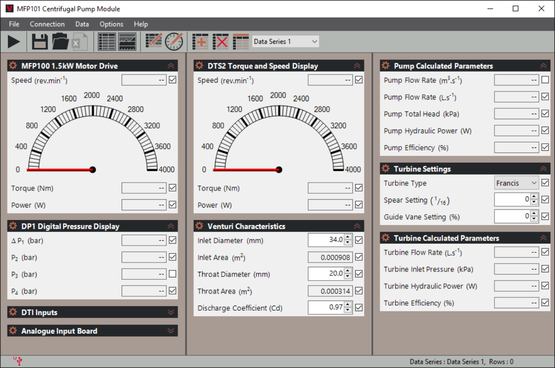Screen dimensions: 555x368
Task: Click the floppy disk Save icon
Action: pyautogui.click(x=40, y=42)
